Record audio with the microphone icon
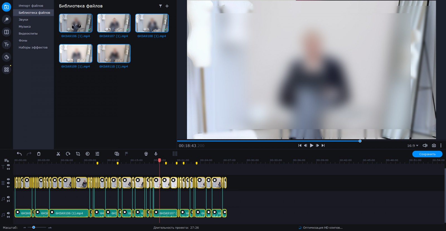Image resolution: width=446 pixels, height=231 pixels. (x=156, y=154)
